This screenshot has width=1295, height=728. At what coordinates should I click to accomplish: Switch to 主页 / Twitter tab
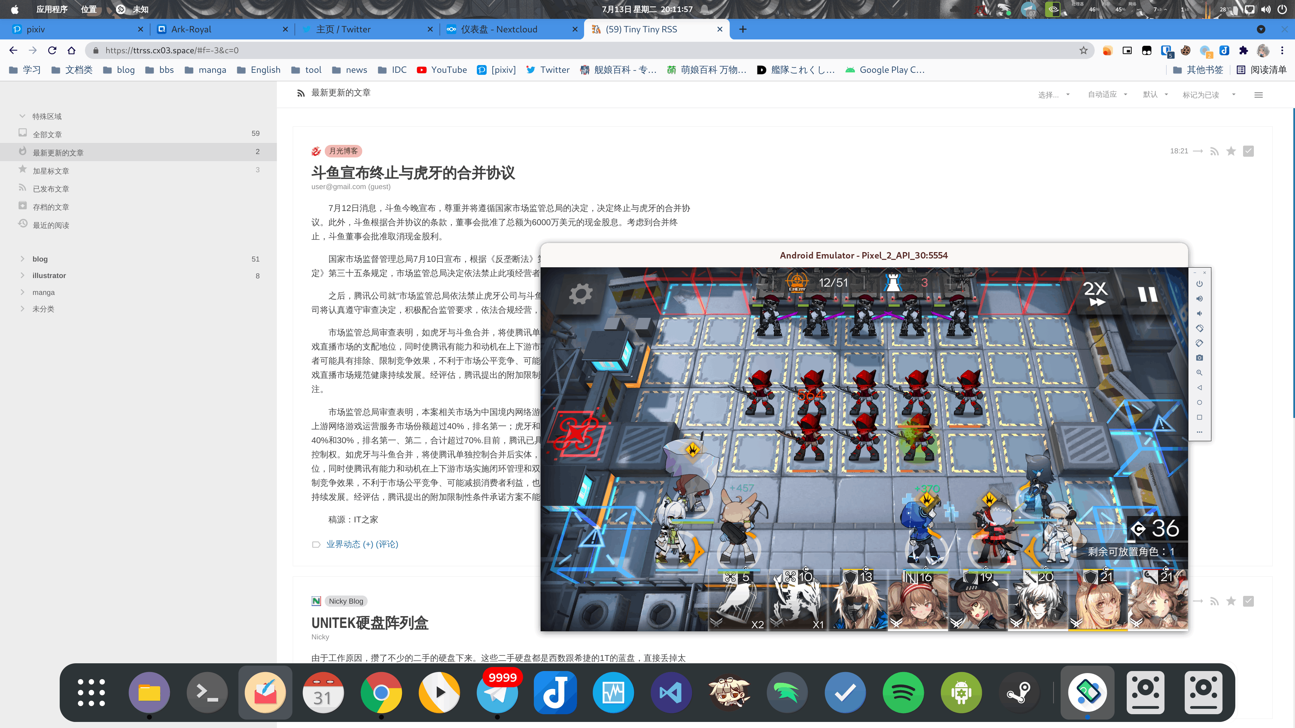(368, 29)
